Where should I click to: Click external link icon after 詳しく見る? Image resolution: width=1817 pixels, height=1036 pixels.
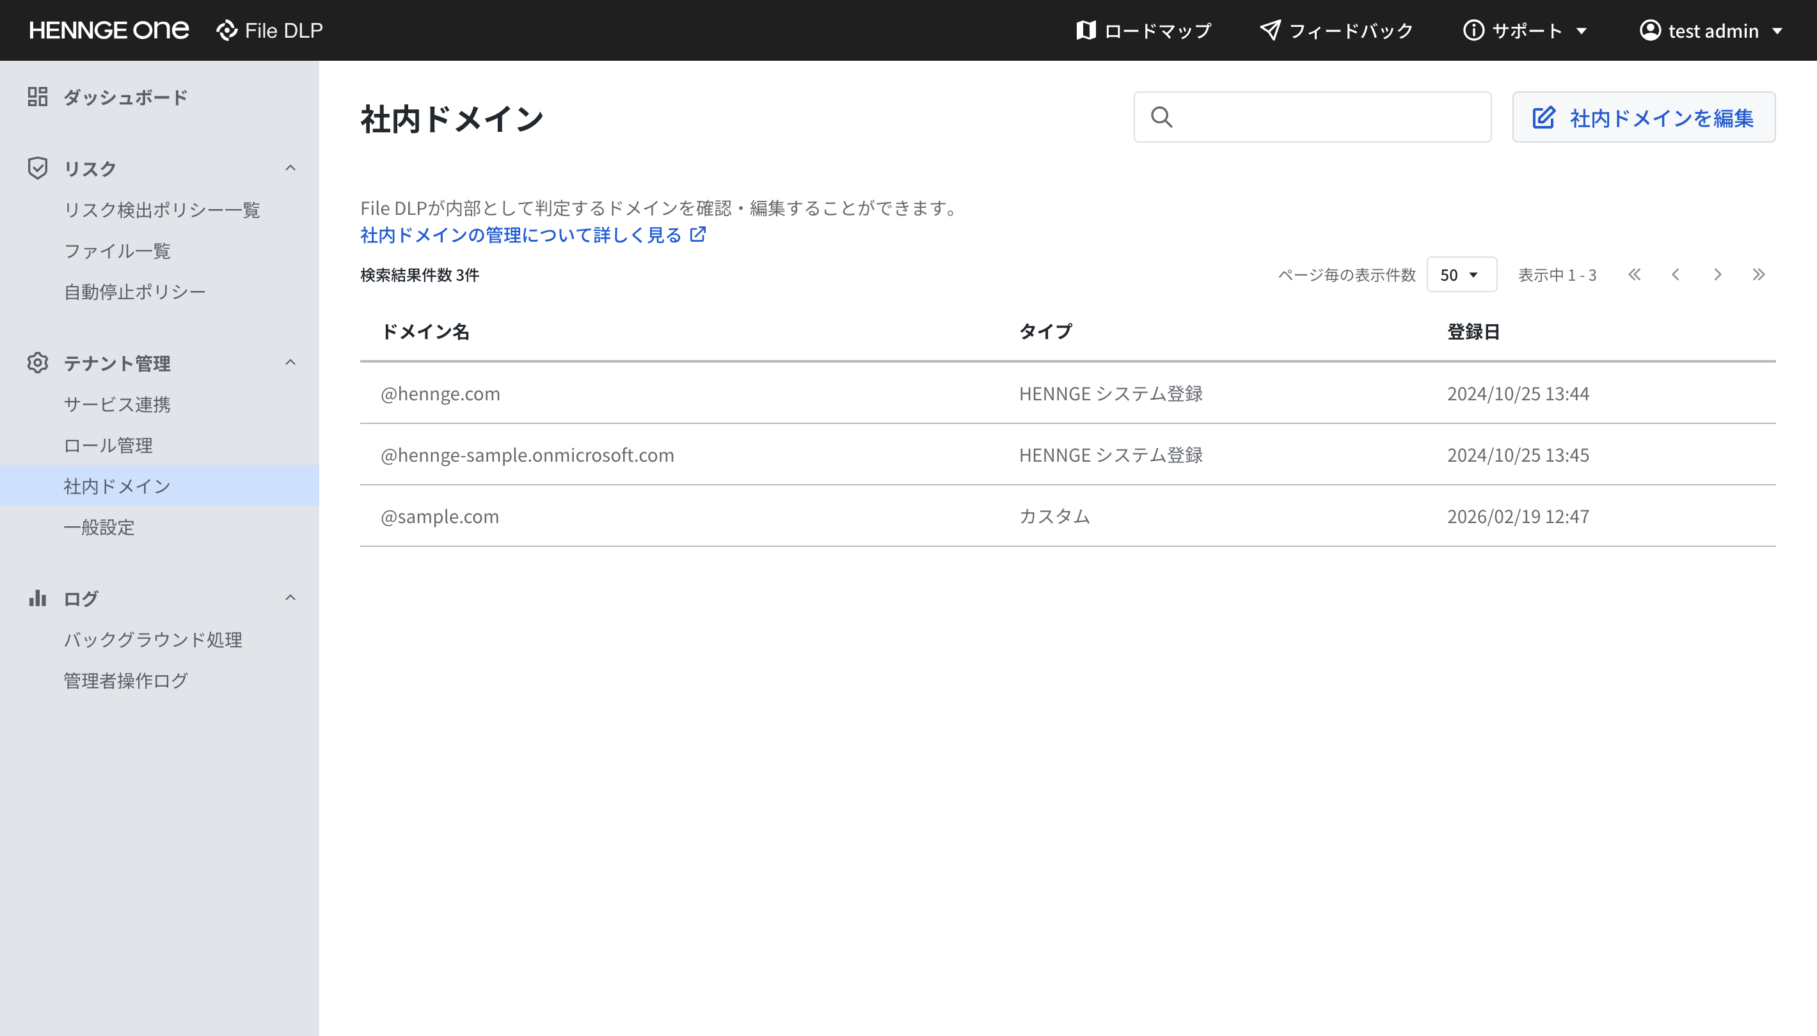pos(698,234)
